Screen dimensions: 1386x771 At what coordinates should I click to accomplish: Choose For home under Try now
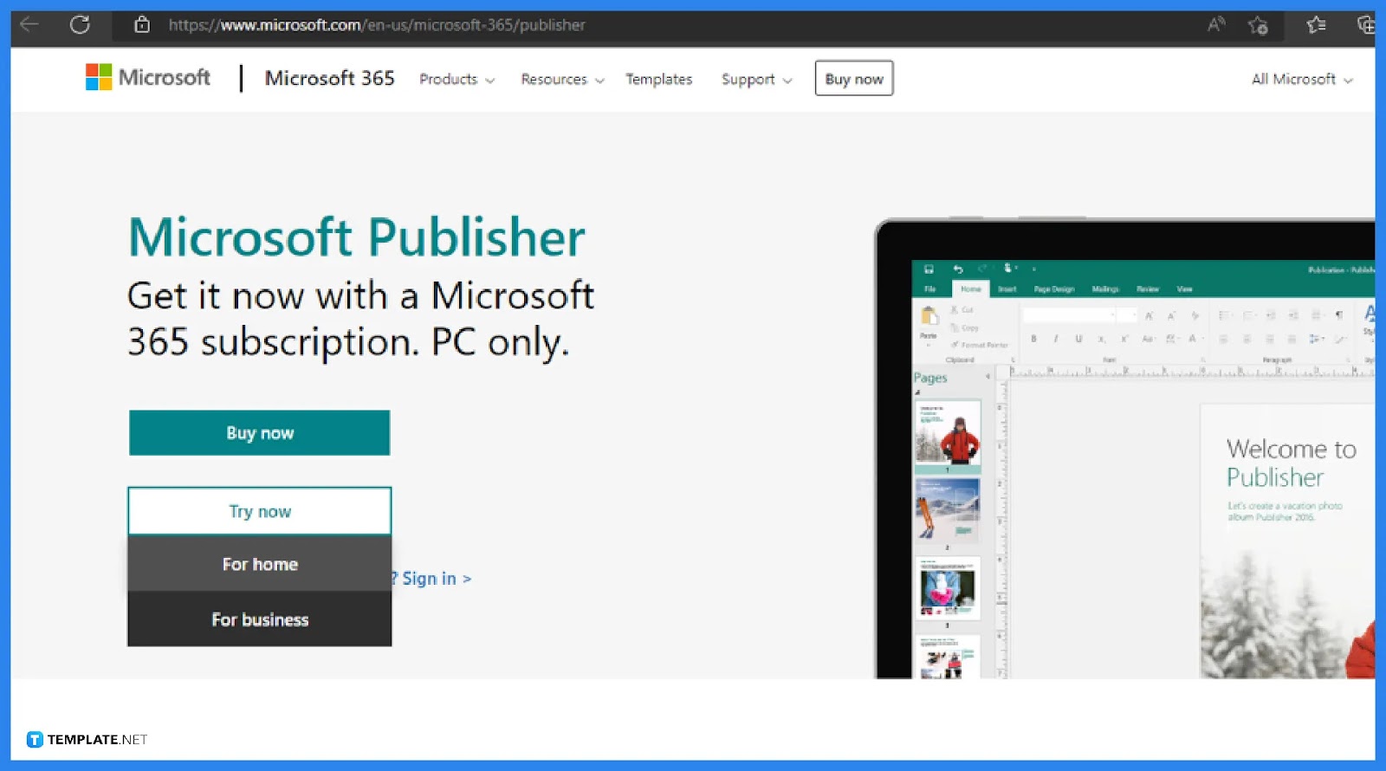click(x=259, y=564)
